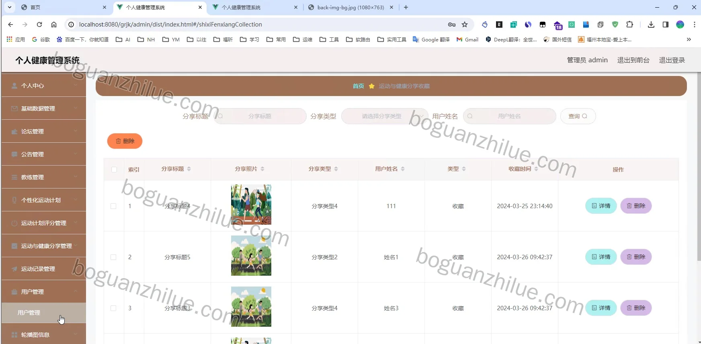Sort the table by 分享照片 column
The image size is (701, 344).
coord(262,169)
